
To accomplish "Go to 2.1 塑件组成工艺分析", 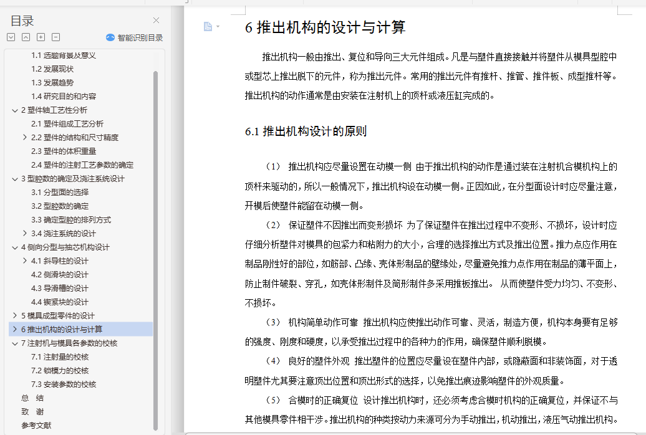I will [67, 123].
